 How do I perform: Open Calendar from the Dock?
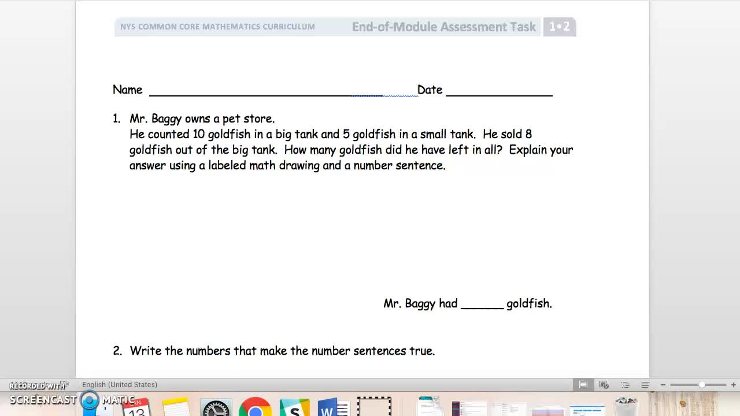click(x=136, y=407)
